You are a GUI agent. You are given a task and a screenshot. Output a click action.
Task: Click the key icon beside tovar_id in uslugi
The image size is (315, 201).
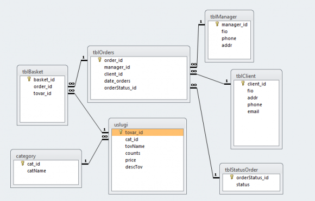[121, 132]
